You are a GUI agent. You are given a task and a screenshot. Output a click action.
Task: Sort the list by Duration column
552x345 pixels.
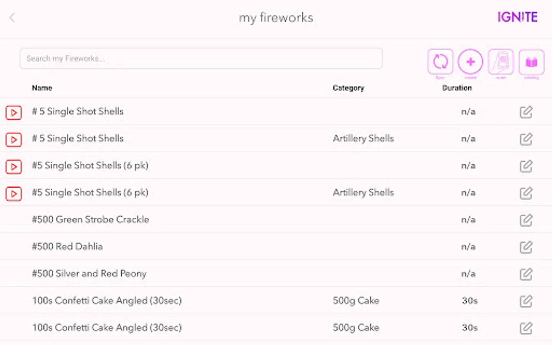tap(457, 88)
